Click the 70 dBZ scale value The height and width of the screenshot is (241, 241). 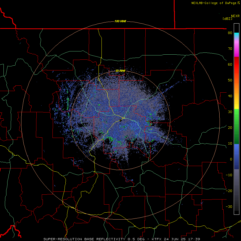point(230,49)
